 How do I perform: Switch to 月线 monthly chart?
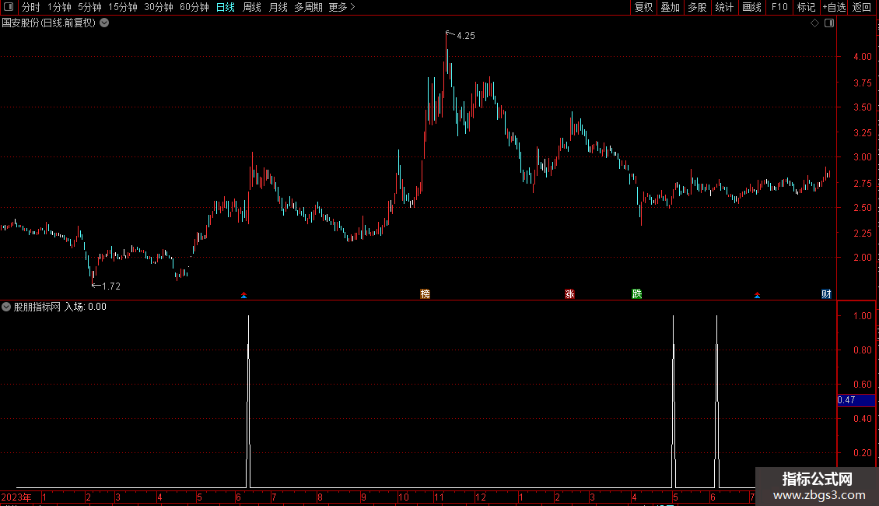[278, 7]
